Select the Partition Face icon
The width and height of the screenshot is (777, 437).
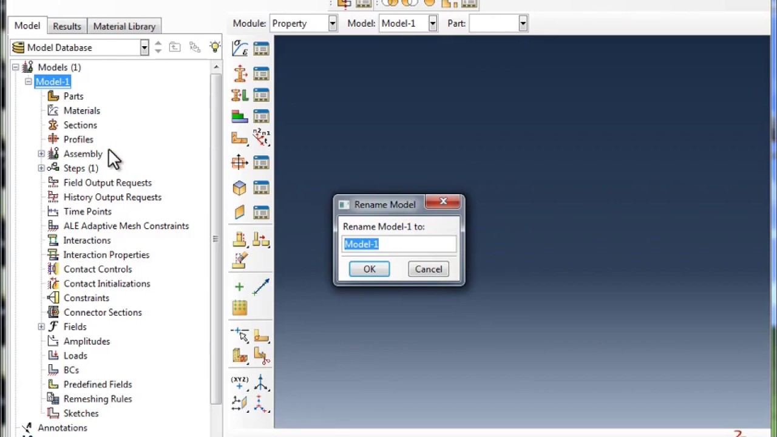click(x=261, y=335)
